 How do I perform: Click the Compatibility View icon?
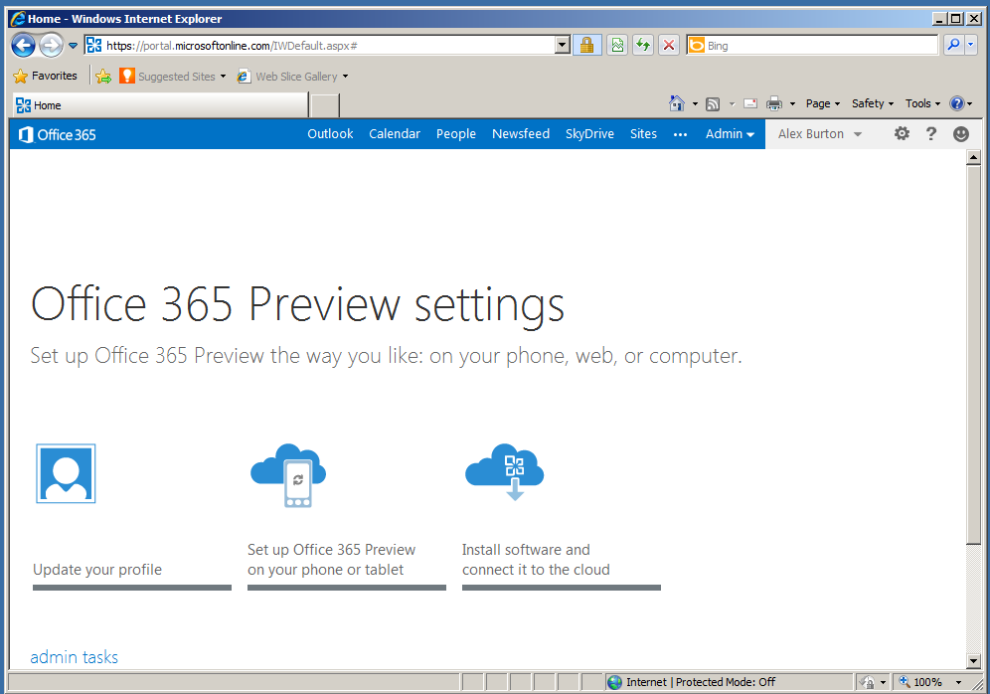(x=617, y=46)
